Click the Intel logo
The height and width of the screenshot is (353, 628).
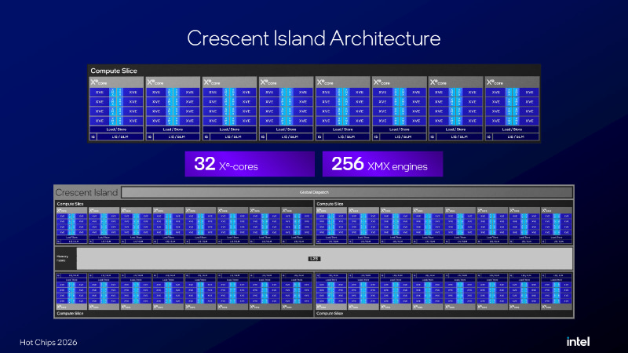[x=578, y=341]
